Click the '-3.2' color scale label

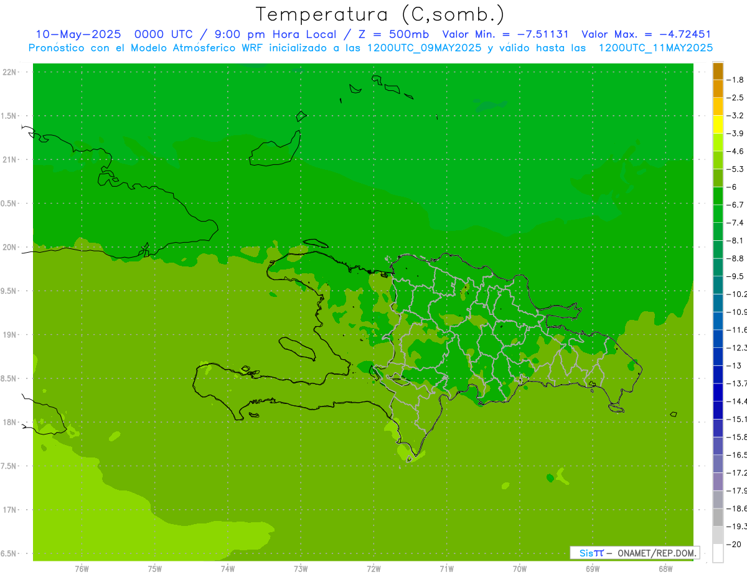coord(735,116)
